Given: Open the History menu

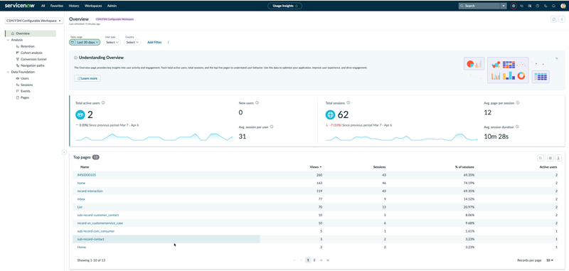Looking at the screenshot, I should (x=74, y=6).
